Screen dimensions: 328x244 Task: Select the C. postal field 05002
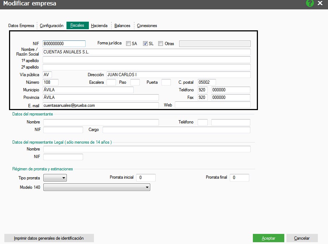click(x=207, y=82)
